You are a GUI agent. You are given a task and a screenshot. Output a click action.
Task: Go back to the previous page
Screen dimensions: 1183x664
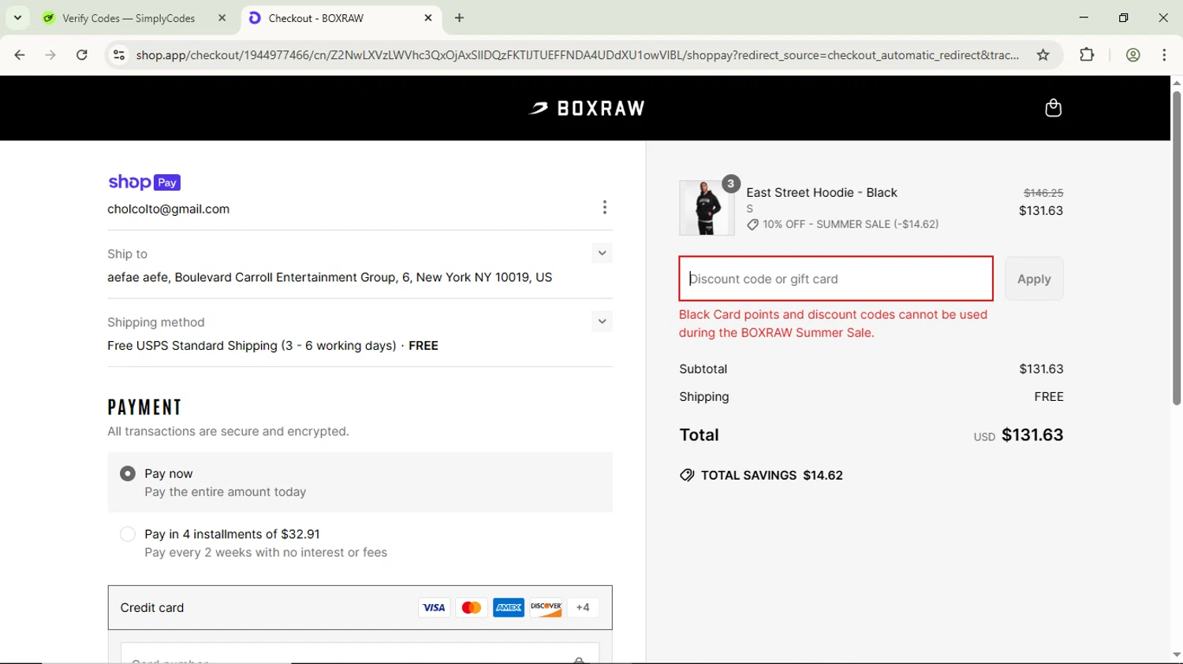click(x=20, y=54)
